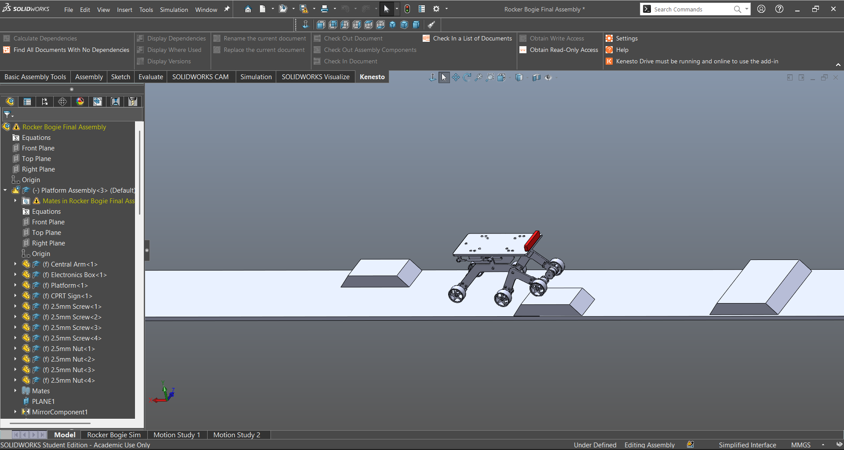
Task: Switch to the Evaluate ribbon tab
Action: (150, 77)
